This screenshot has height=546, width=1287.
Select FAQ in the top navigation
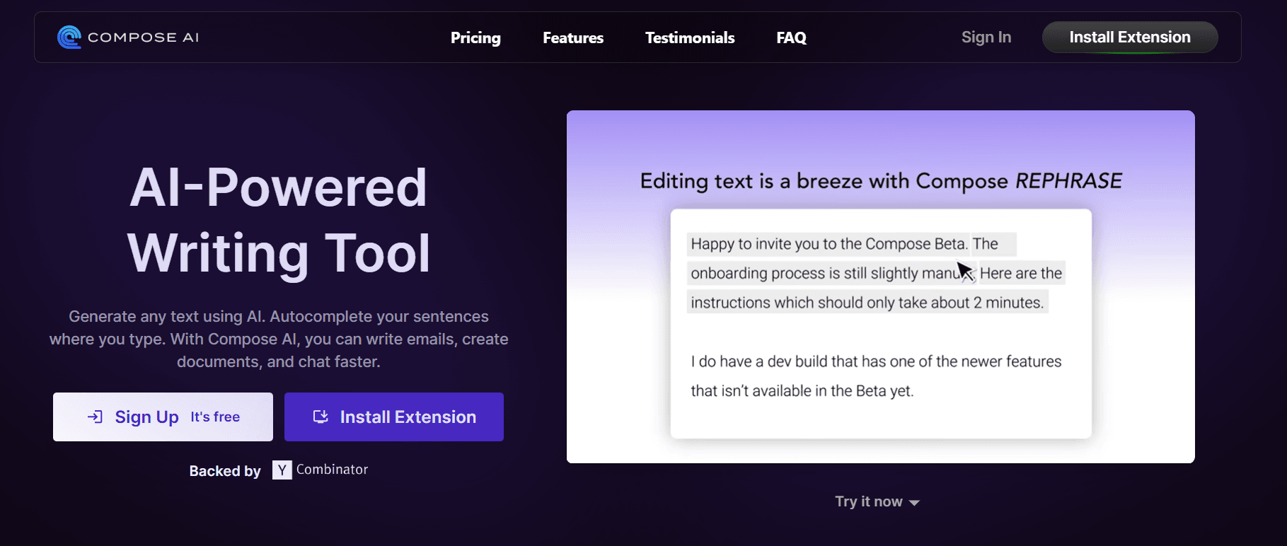point(791,37)
